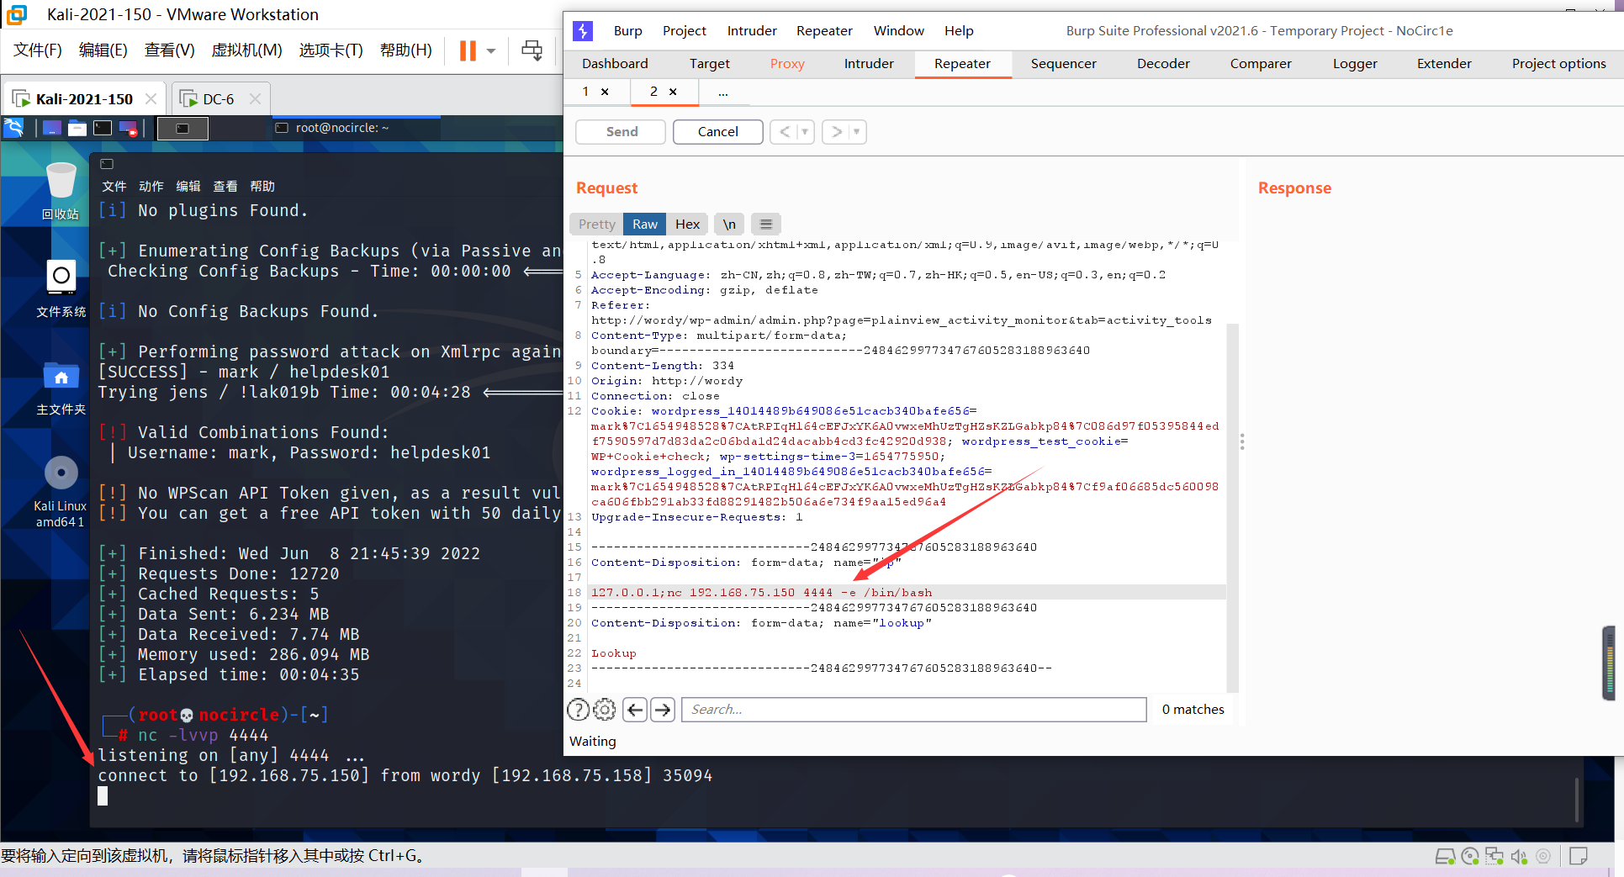Open the Kali dragon applications menu
The image size is (1624, 877).
pos(13,128)
